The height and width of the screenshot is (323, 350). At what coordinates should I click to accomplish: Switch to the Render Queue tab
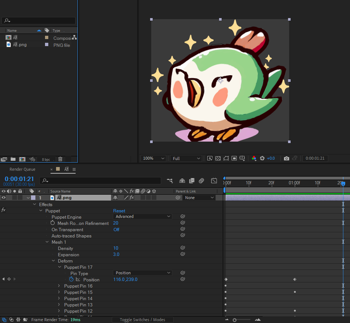click(x=22, y=169)
